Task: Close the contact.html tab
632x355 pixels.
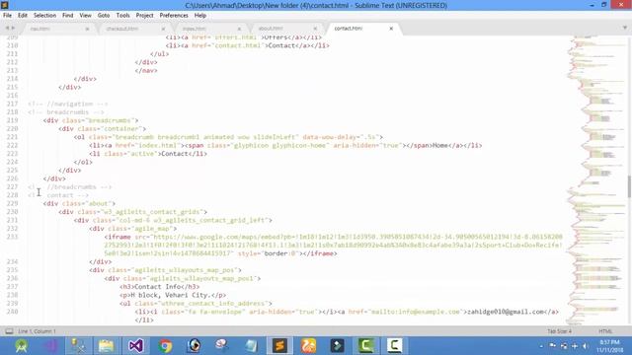Action: (391, 29)
